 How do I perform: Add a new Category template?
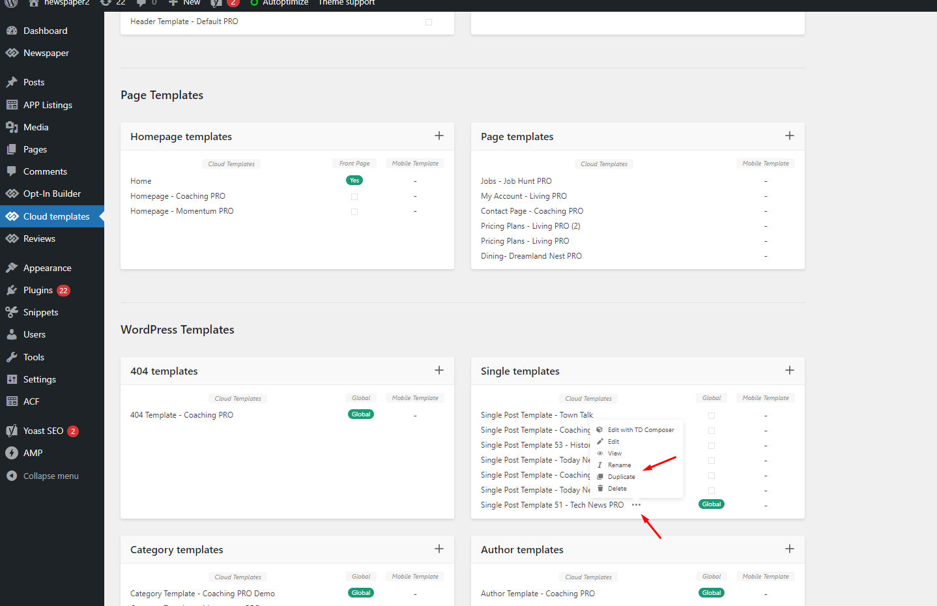click(439, 549)
